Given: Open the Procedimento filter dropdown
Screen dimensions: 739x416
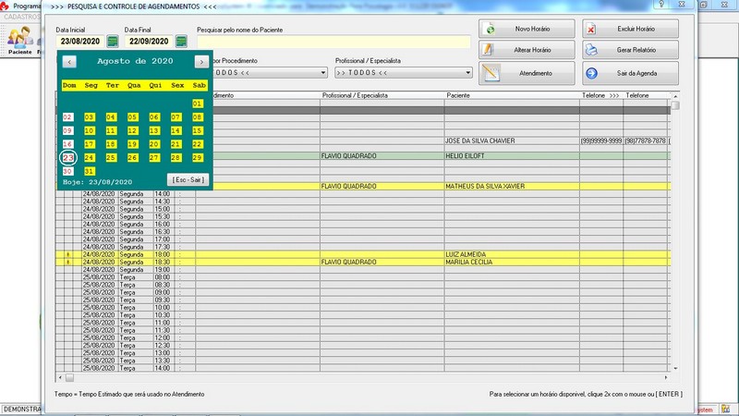Looking at the screenshot, I should (x=322, y=73).
